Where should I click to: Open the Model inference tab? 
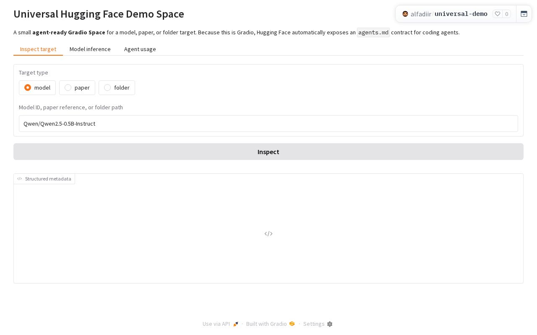pos(90,49)
